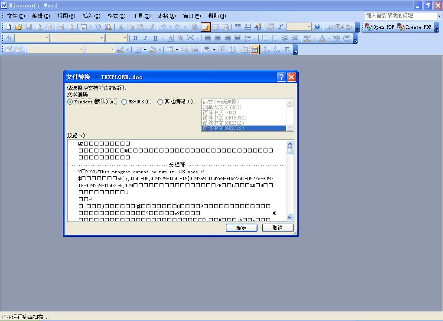Click the Font Color A button
The image size is (443, 321).
tap(322, 38)
